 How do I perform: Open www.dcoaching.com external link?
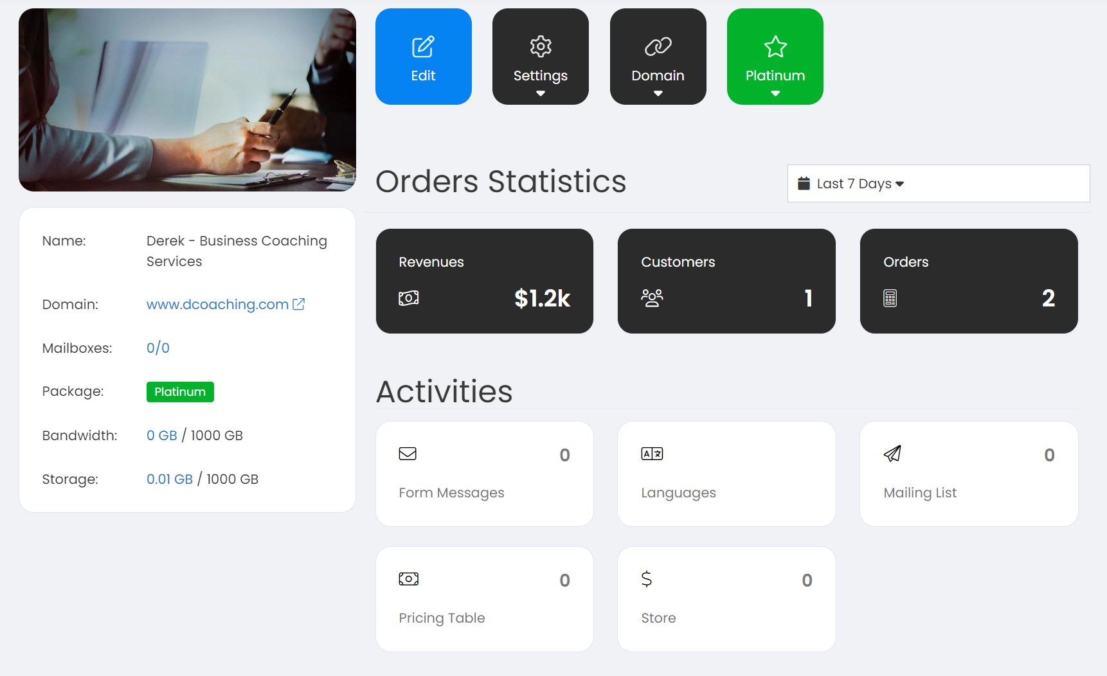(217, 304)
